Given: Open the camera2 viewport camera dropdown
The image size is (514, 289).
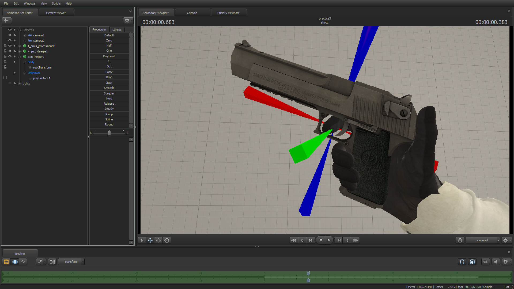Looking at the screenshot, I should coord(483,240).
